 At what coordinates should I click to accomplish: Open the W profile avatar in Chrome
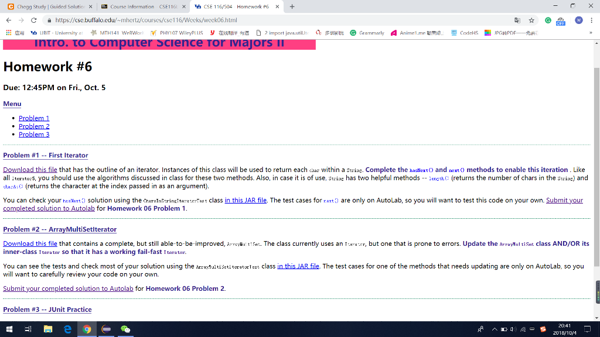click(x=579, y=20)
